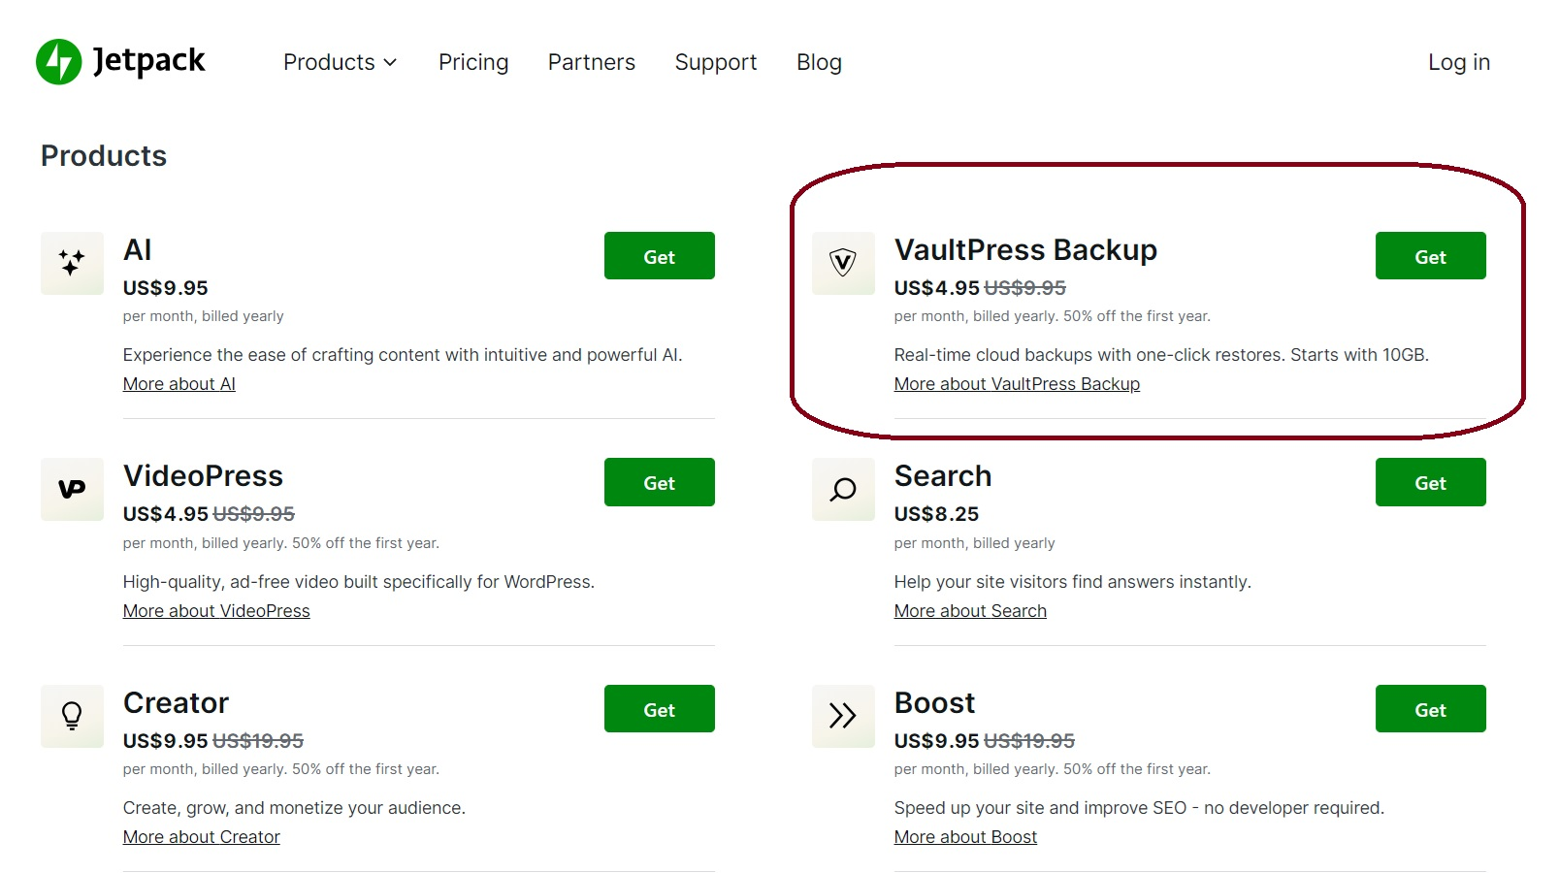Click the Boost double-chevron icon
Viewport: 1559px width, 873px height.
pyautogui.click(x=843, y=716)
